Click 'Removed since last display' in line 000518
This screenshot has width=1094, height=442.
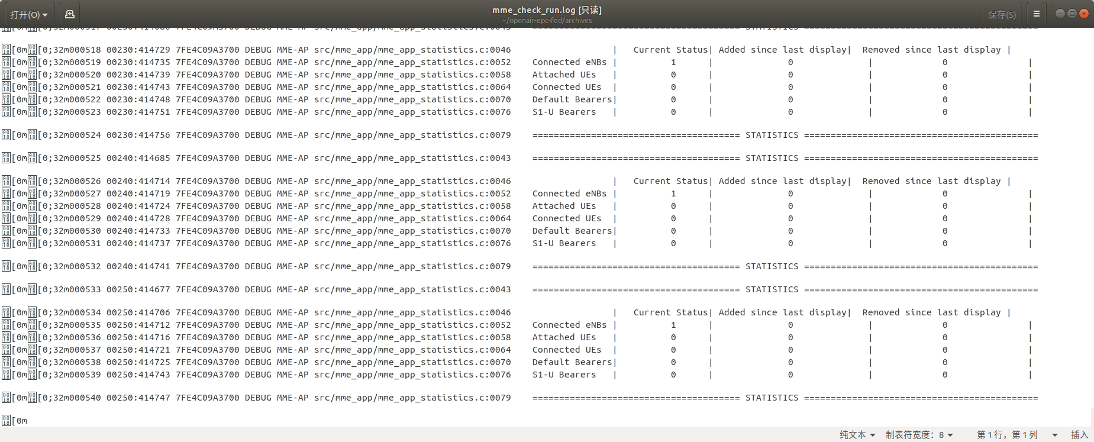tap(931, 50)
